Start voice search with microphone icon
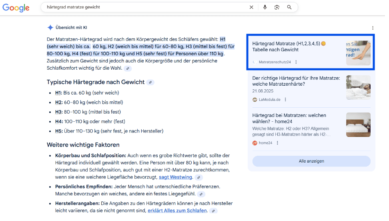The height and width of the screenshot is (221, 389). (x=265, y=7)
